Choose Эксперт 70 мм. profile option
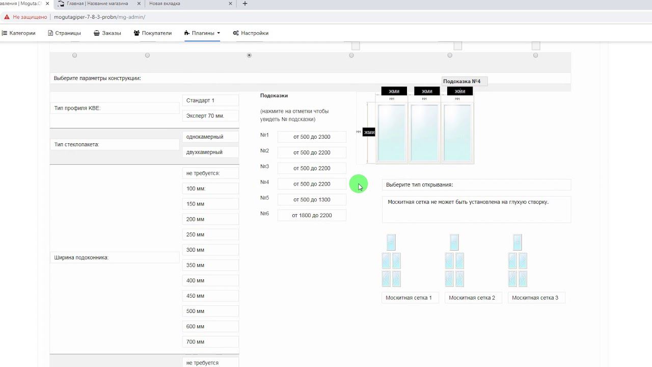Image resolution: width=652 pixels, height=367 pixels. pyautogui.click(x=210, y=116)
